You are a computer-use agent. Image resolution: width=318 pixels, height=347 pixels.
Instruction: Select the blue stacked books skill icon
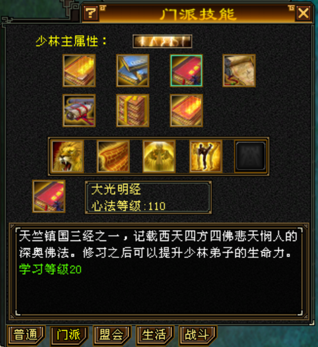[132, 70]
